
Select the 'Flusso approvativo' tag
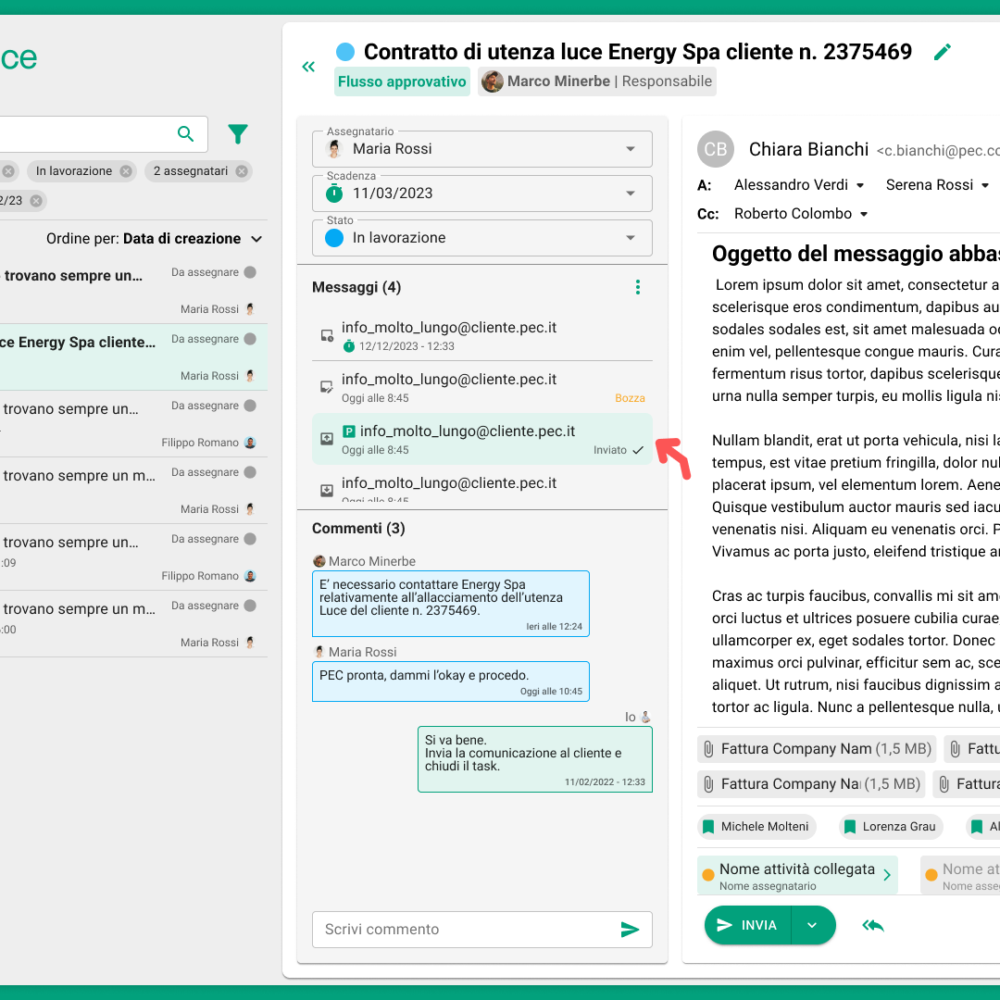[402, 81]
